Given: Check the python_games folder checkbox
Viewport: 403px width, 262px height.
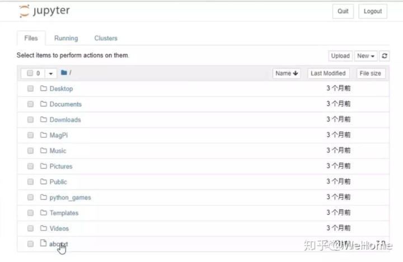Looking at the screenshot, I should click(x=30, y=198).
